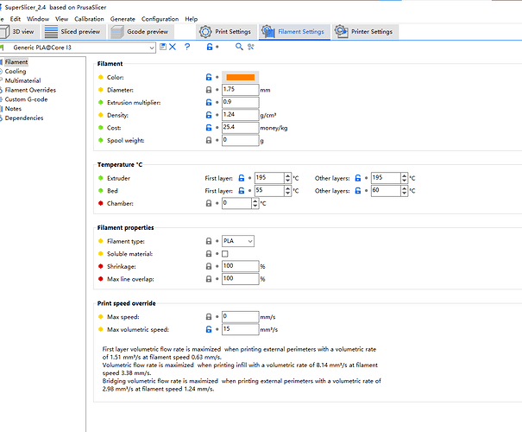This screenshot has width=522, height=432.
Task: Click the question mark help icon
Action: point(187,47)
